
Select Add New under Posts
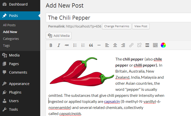tap(10, 32)
